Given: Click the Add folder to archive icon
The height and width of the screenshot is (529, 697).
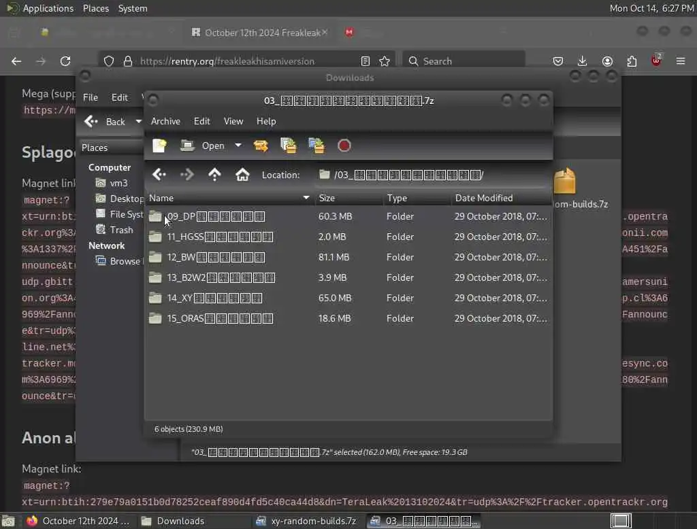Looking at the screenshot, I should [317, 146].
